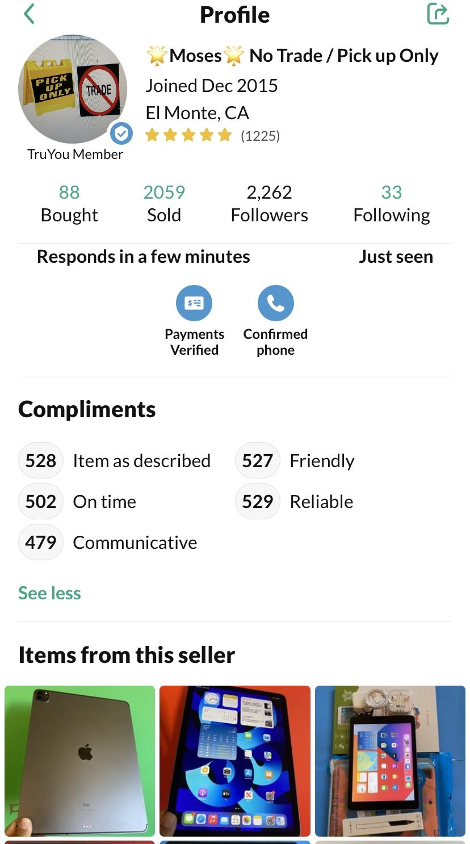Open the blue iPad on red background listing

(235, 761)
